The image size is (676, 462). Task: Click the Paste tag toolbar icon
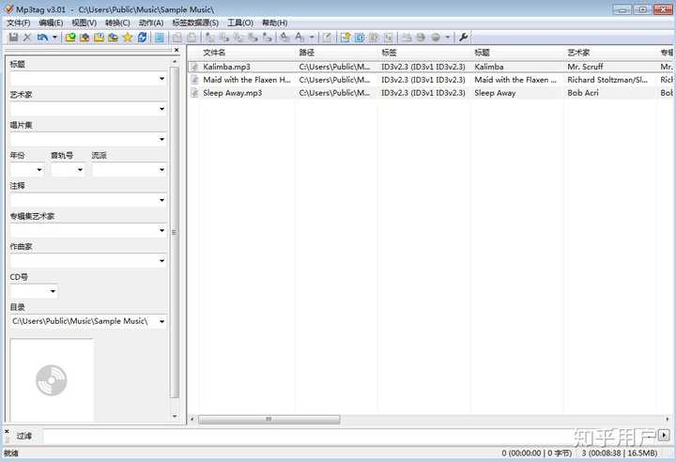pyautogui.click(x=192, y=38)
